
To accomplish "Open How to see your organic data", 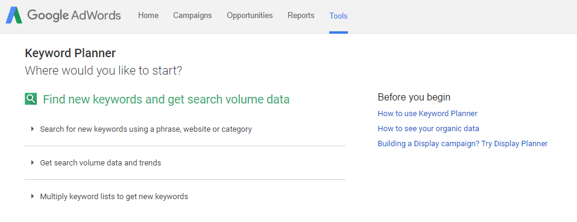I will [428, 128].
